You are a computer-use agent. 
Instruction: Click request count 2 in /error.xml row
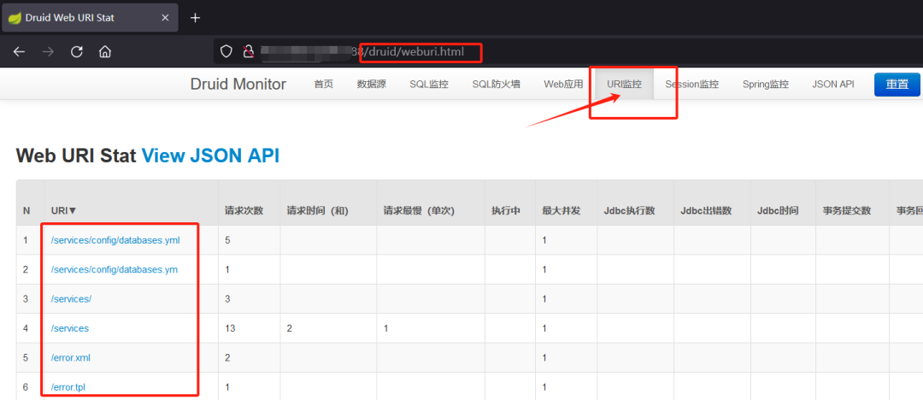[227, 358]
